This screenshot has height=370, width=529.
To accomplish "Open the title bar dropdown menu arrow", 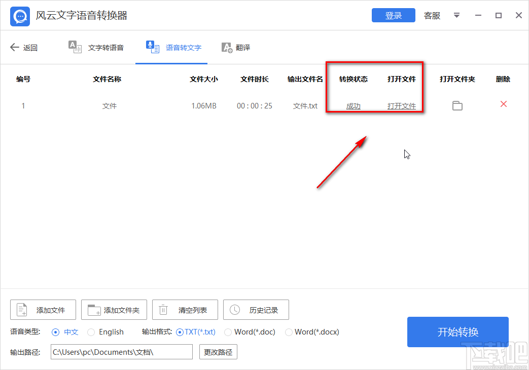I will [456, 16].
